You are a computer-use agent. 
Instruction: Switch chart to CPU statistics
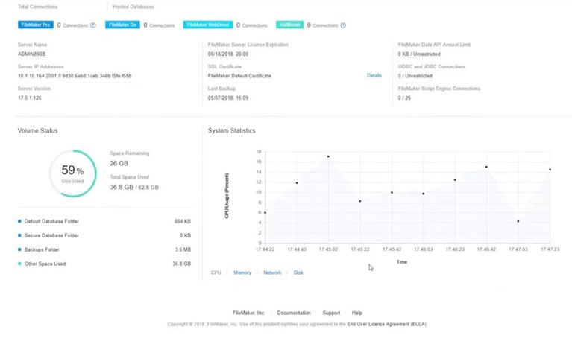(x=216, y=272)
